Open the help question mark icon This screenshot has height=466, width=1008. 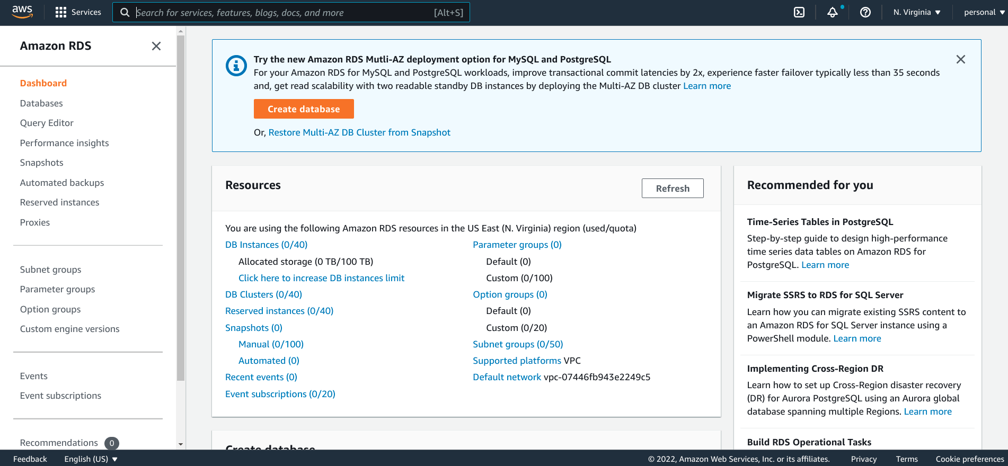point(865,12)
